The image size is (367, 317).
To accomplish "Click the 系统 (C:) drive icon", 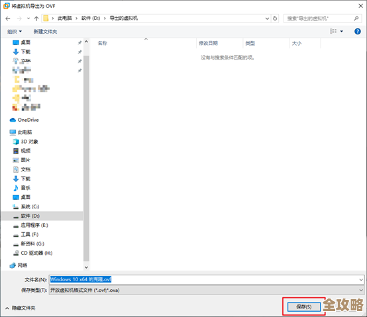I will click(x=16, y=206).
